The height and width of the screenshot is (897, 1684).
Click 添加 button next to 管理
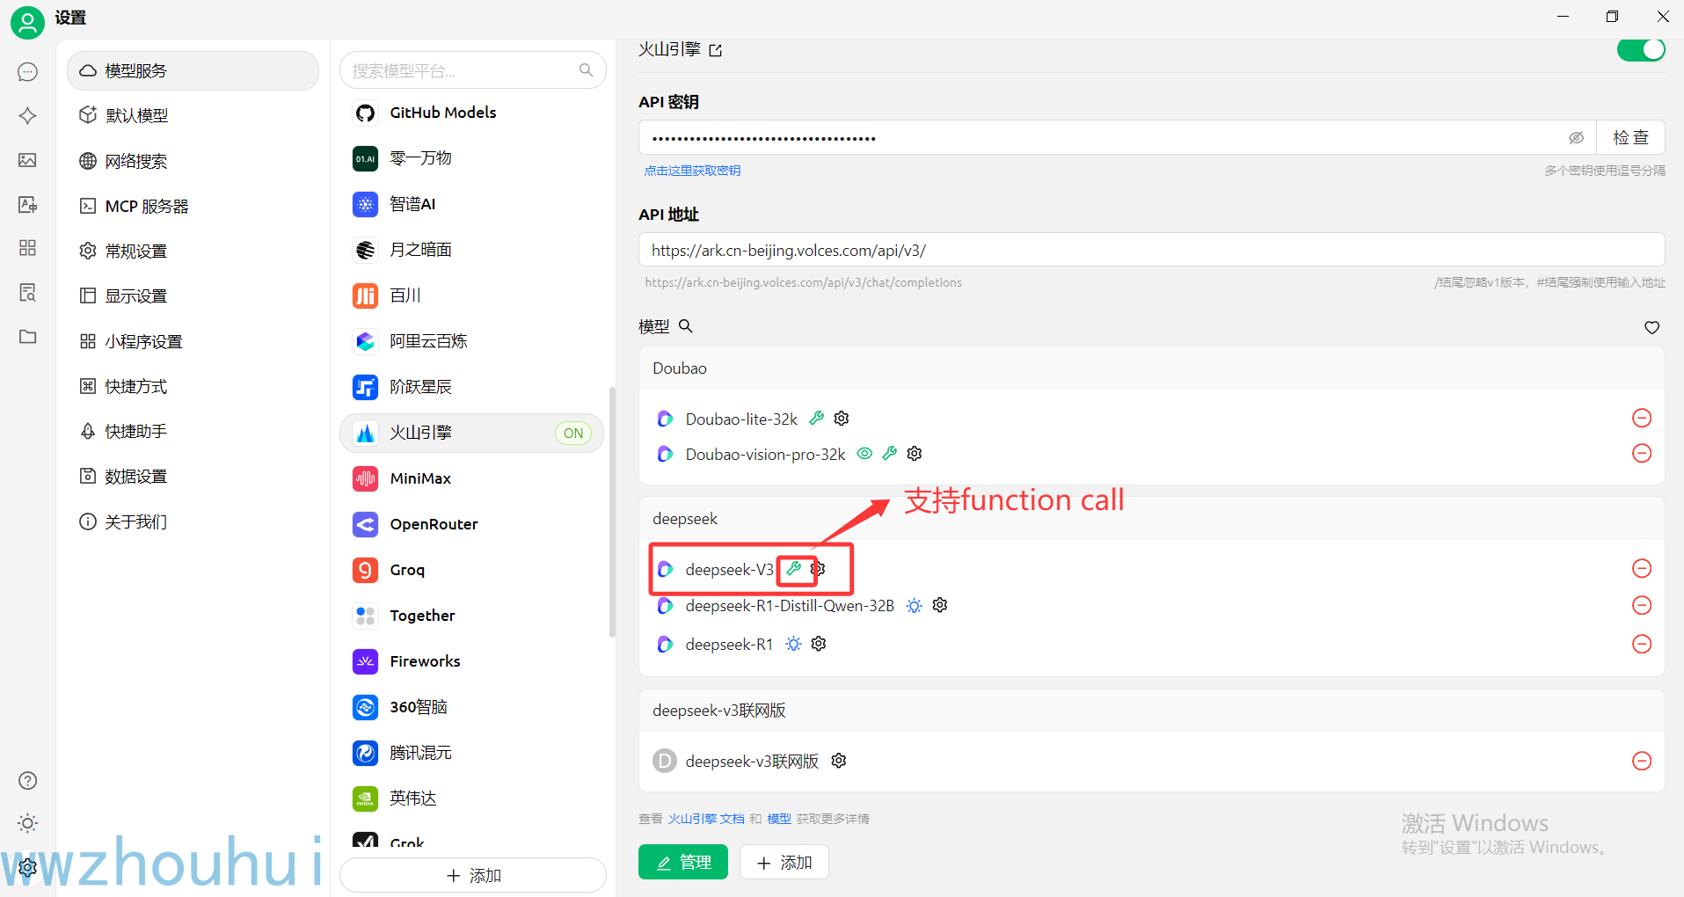pos(784,862)
